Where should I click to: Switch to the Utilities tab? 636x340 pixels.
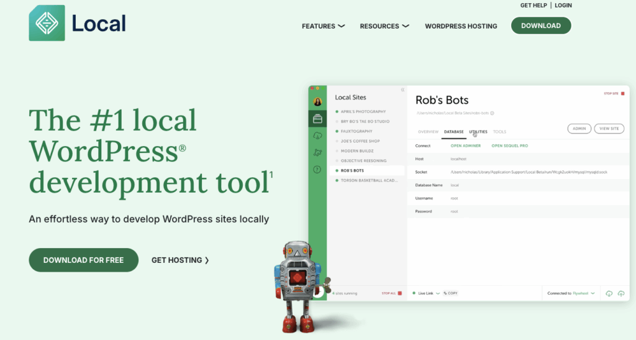coord(478,132)
